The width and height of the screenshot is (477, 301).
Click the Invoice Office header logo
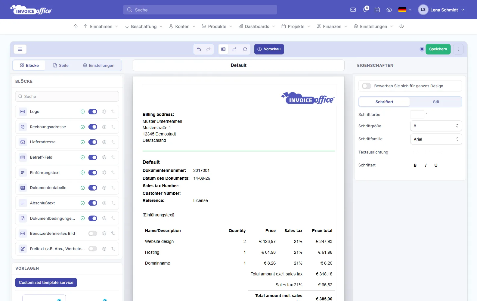pyautogui.click(x=31, y=10)
